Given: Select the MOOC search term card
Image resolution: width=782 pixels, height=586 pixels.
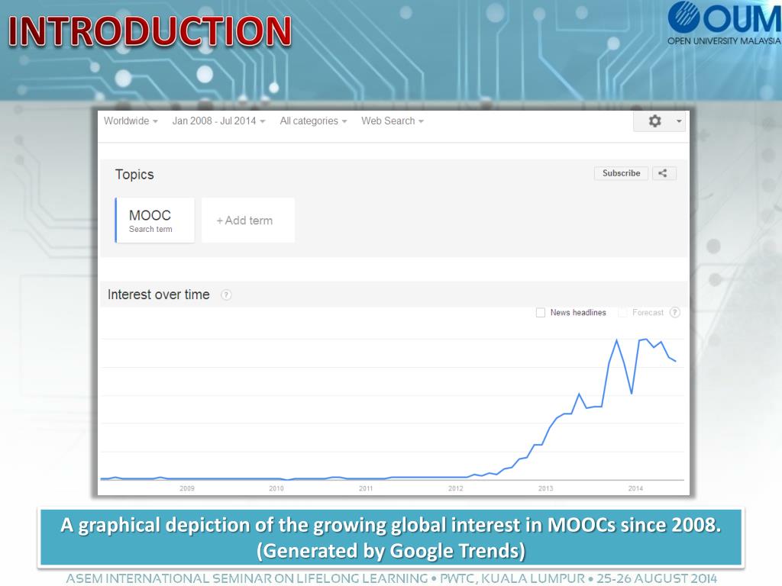Looking at the screenshot, I should tap(154, 221).
